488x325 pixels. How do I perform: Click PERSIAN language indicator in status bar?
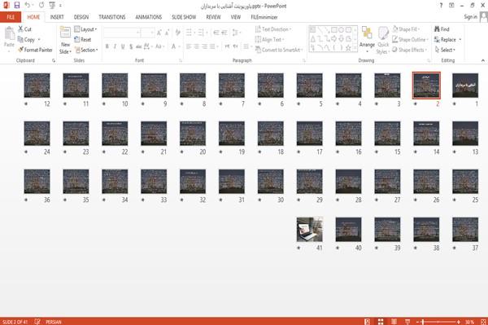point(53,322)
